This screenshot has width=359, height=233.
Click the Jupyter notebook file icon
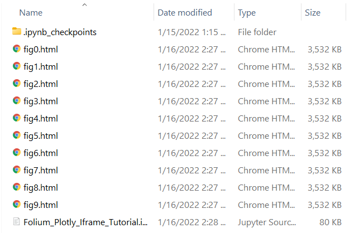point(16,222)
